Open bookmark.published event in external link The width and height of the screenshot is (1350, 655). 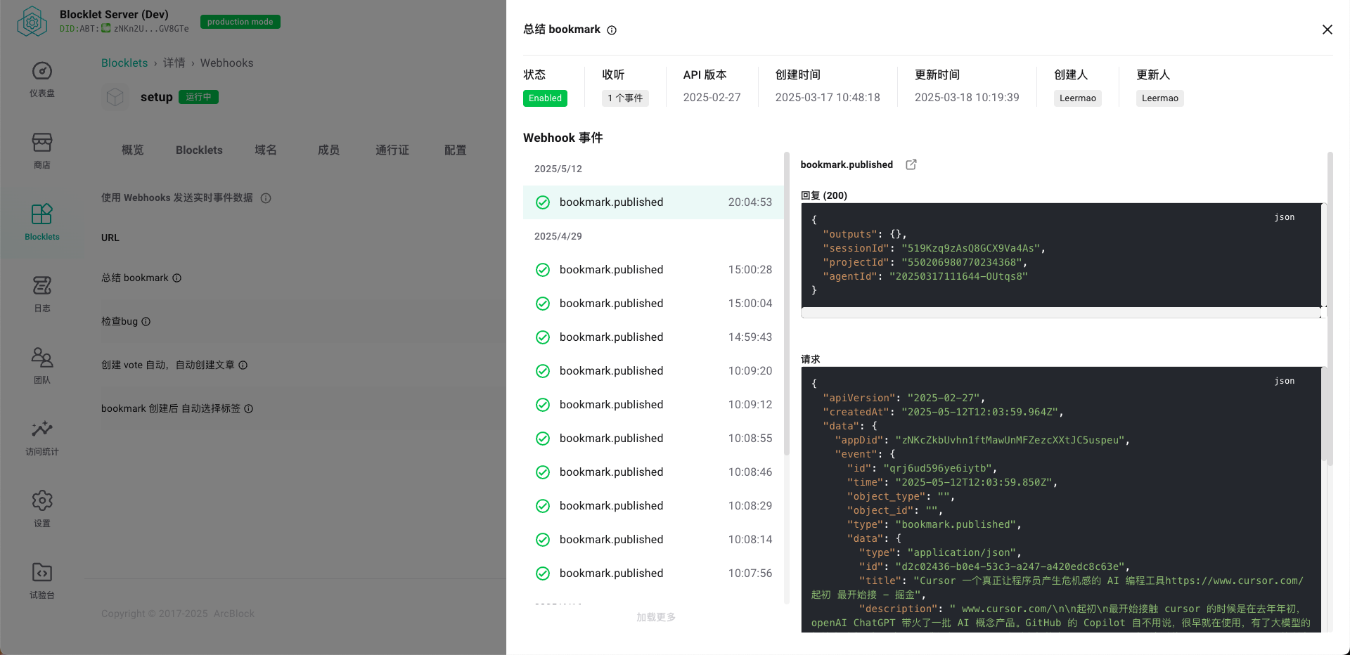tap(911, 164)
